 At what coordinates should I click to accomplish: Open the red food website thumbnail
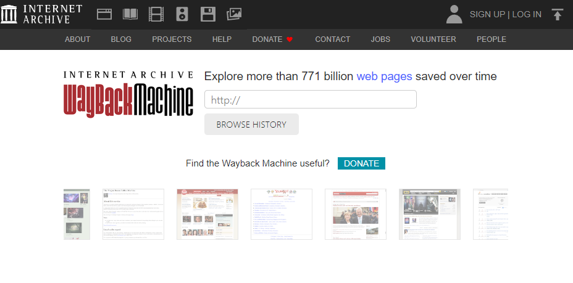207,214
